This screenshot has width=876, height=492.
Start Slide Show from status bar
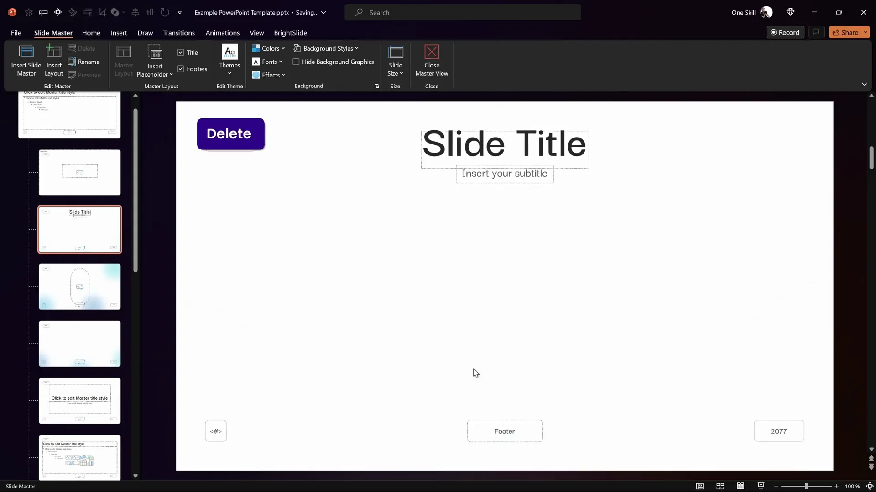coord(761,486)
